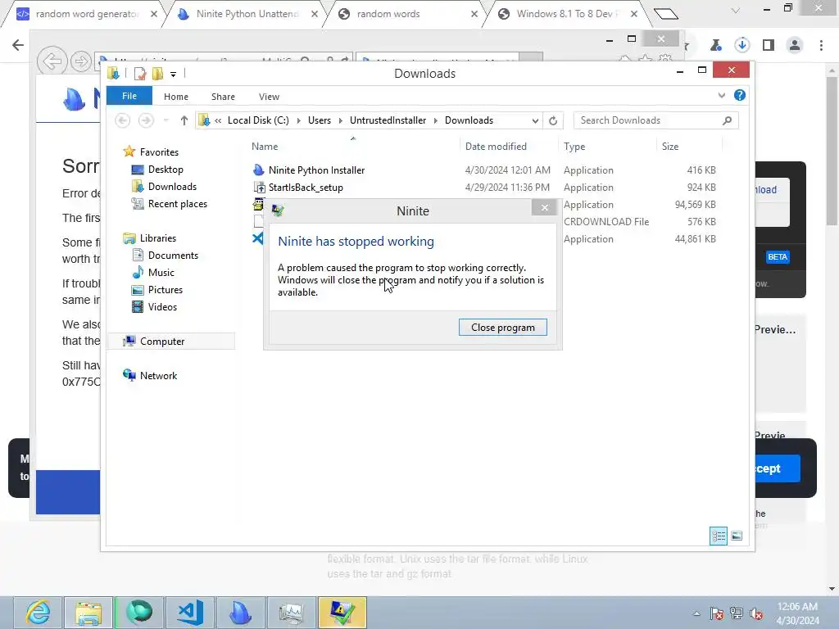This screenshot has width=839, height=629.
Task: Open Pictures library
Action: click(x=166, y=289)
